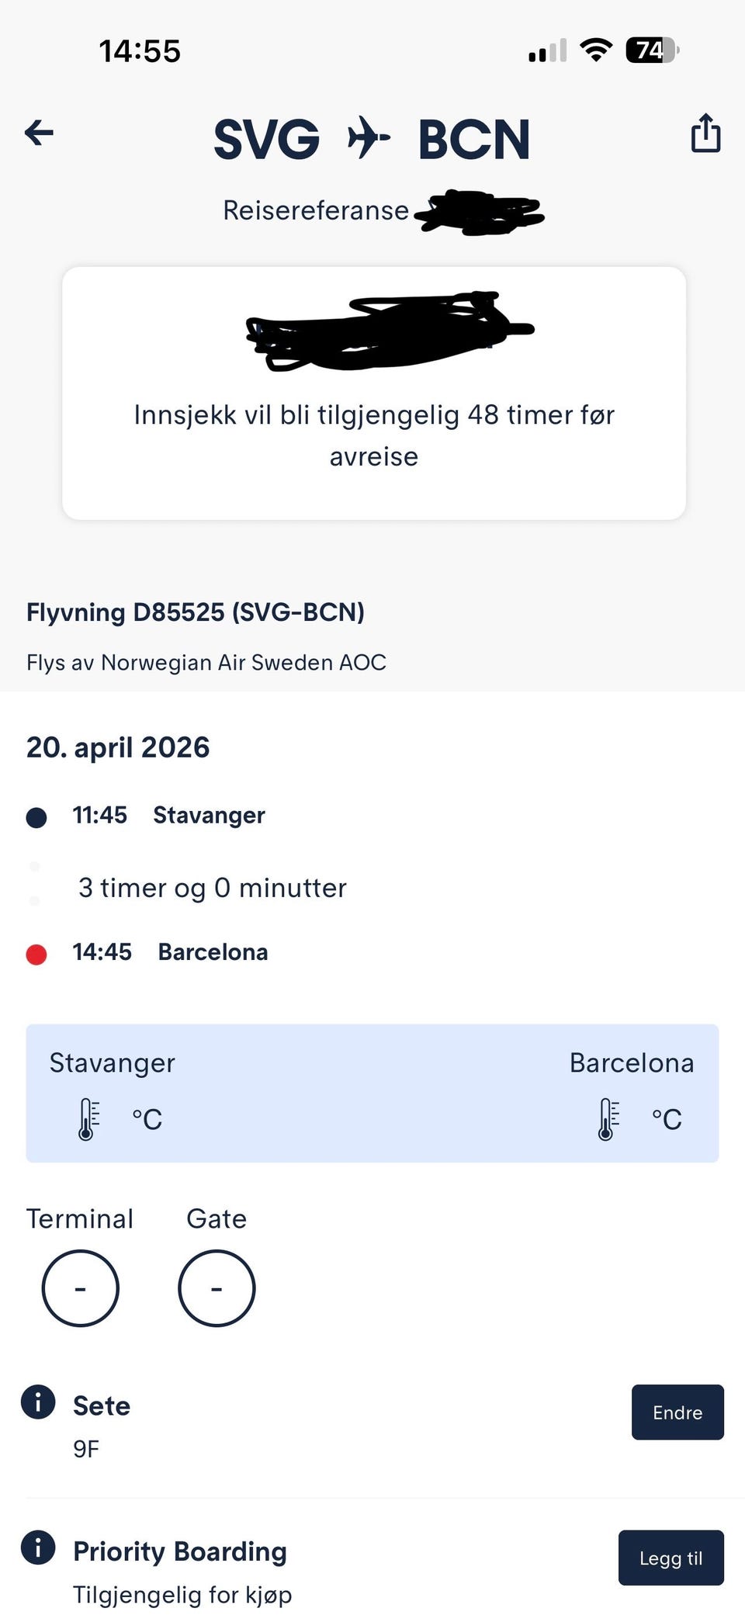Tap the Terminal circle indicator
The height and width of the screenshot is (1615, 745).
coord(80,1287)
